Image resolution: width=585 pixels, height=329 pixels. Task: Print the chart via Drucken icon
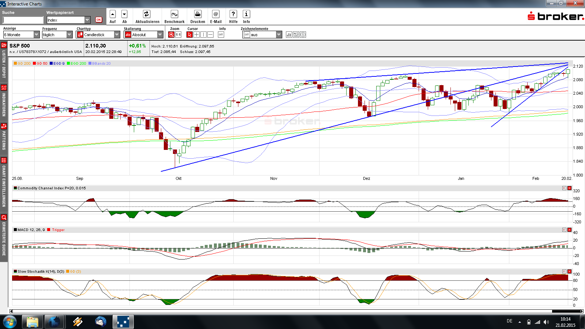pyautogui.click(x=198, y=14)
